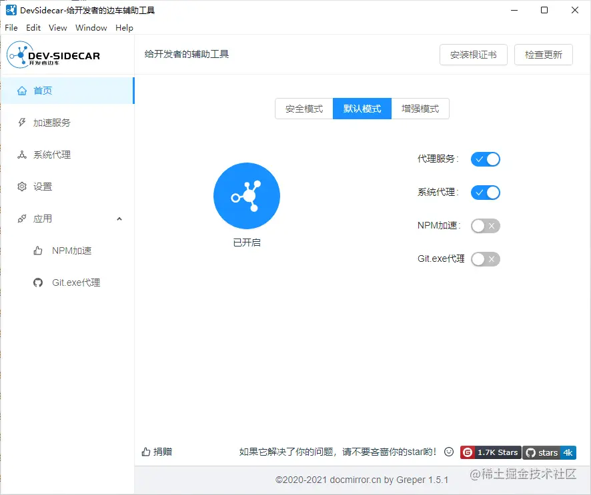Screen dimensions: 591x495
Task: Click the 安装根证书 button
Action: click(x=474, y=55)
